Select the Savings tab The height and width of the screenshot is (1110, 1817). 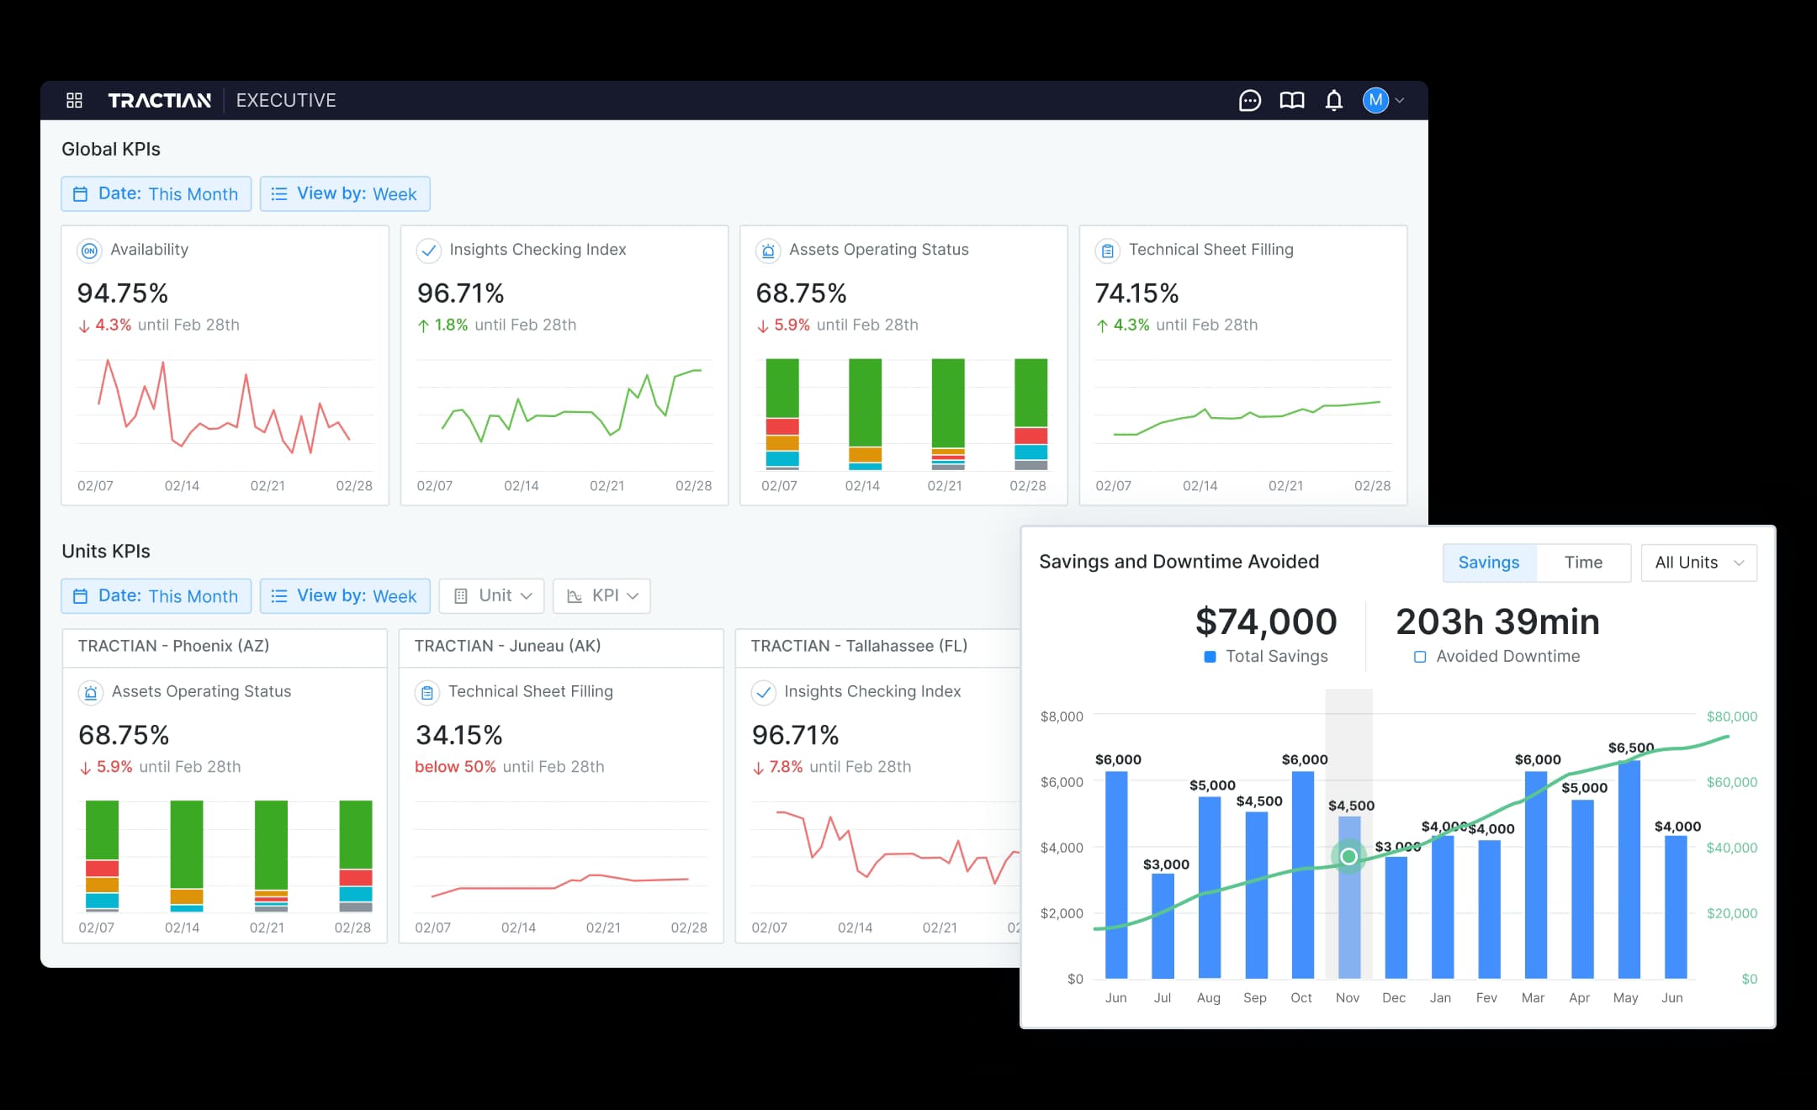[x=1489, y=563]
